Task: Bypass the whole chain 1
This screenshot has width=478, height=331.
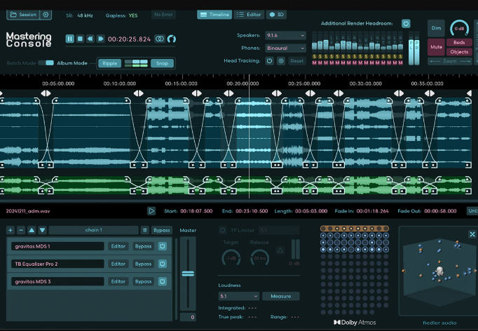Action: [x=162, y=230]
